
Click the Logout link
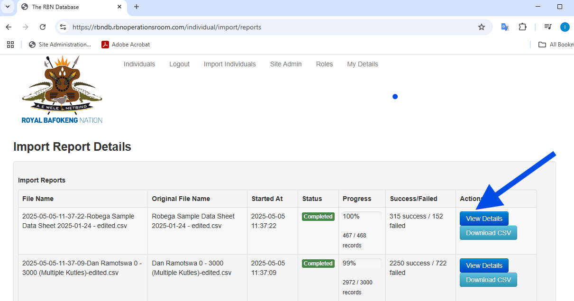tap(179, 64)
